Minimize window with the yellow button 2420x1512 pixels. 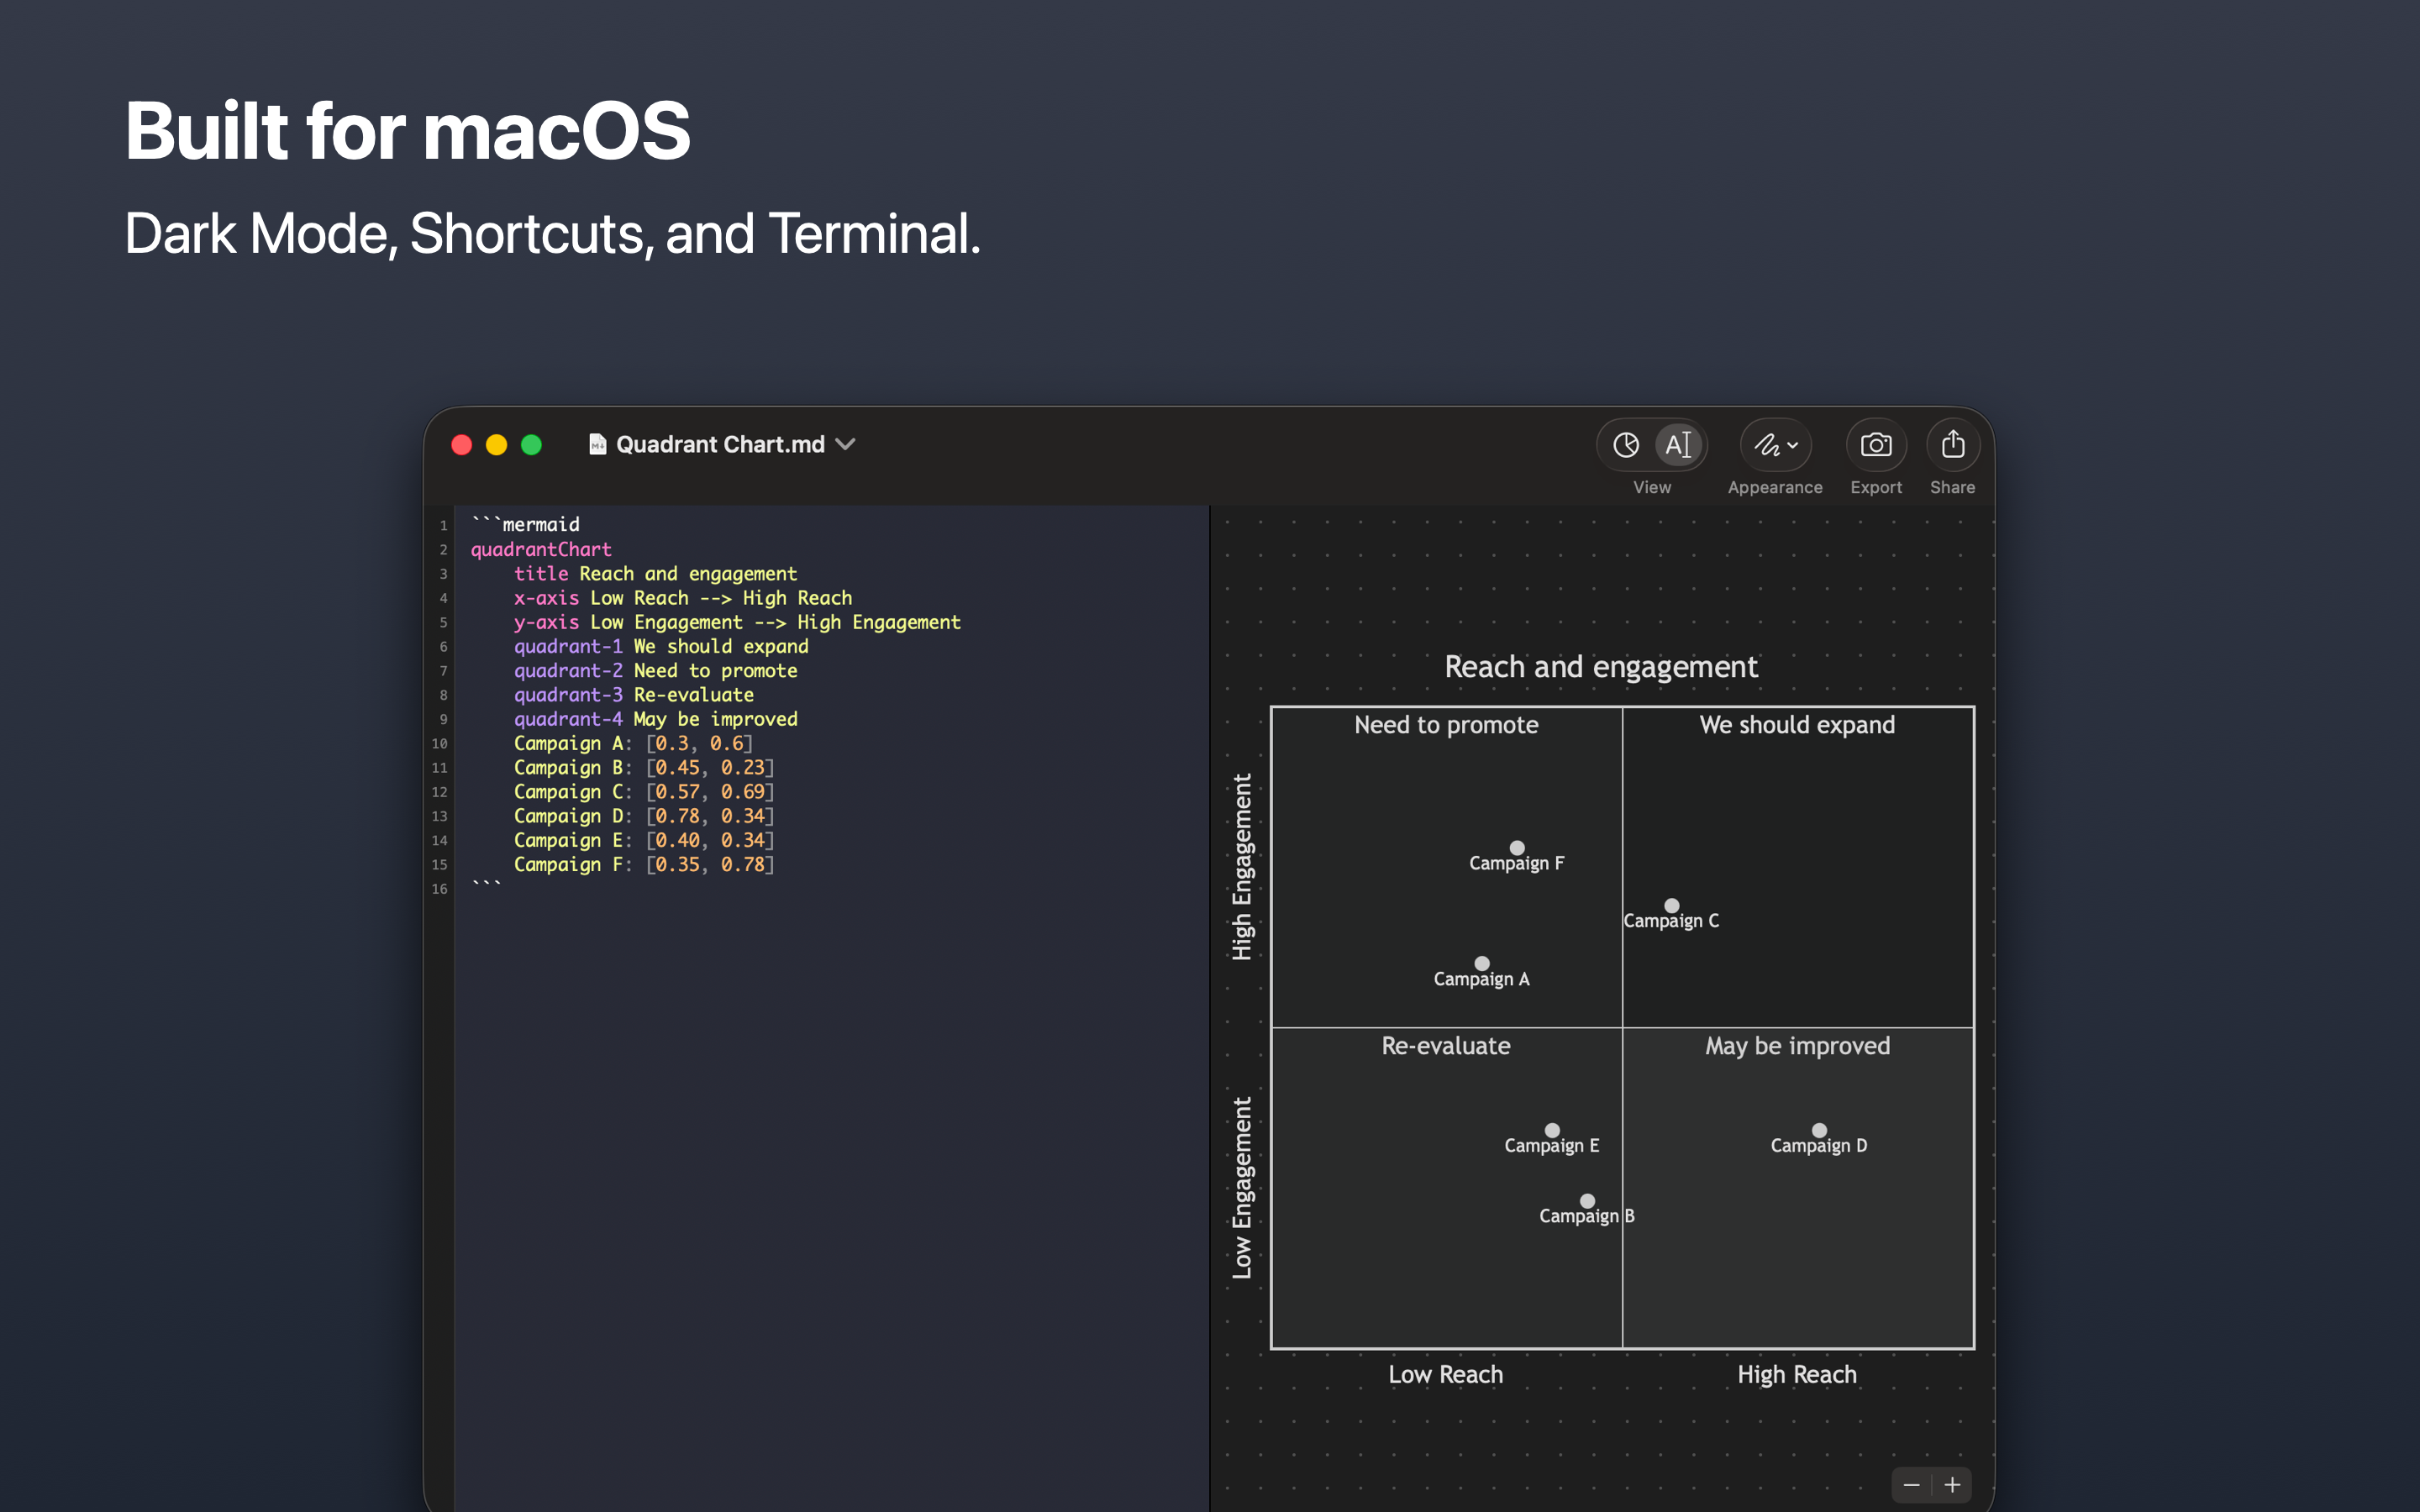point(497,445)
